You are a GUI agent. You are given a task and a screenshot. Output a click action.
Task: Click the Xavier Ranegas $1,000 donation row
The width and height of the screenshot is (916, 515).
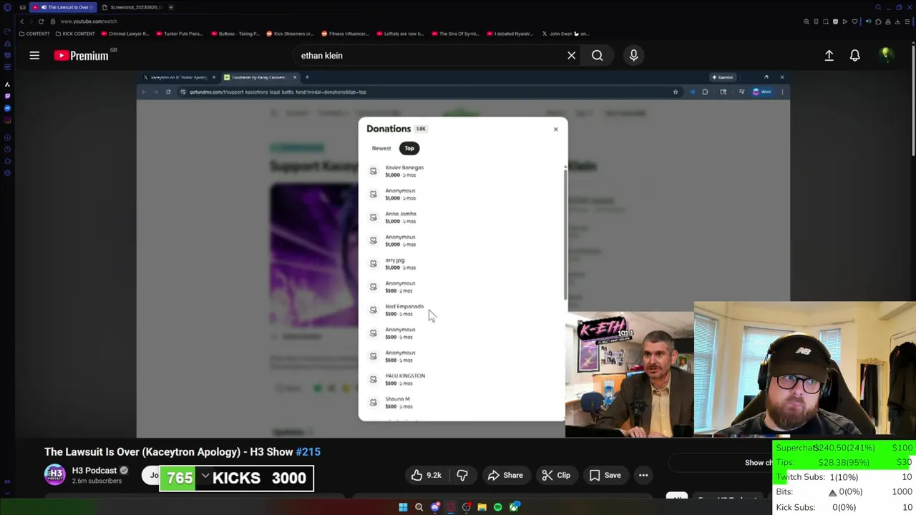pyautogui.click(x=462, y=171)
